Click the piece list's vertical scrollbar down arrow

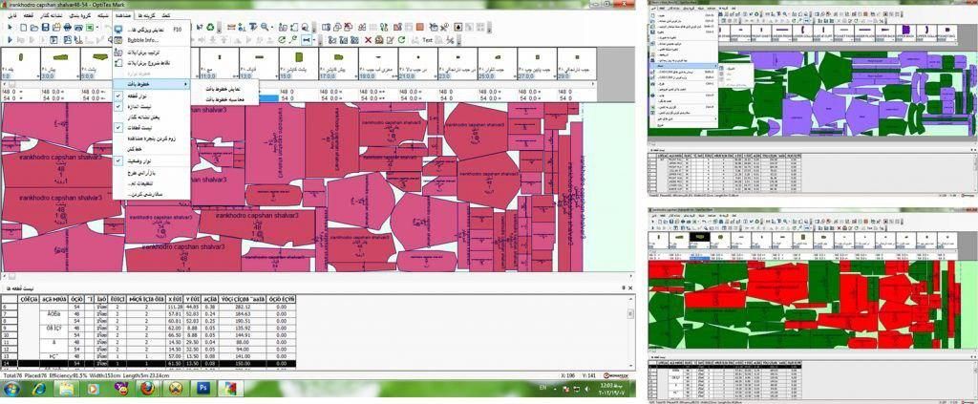pos(630,366)
